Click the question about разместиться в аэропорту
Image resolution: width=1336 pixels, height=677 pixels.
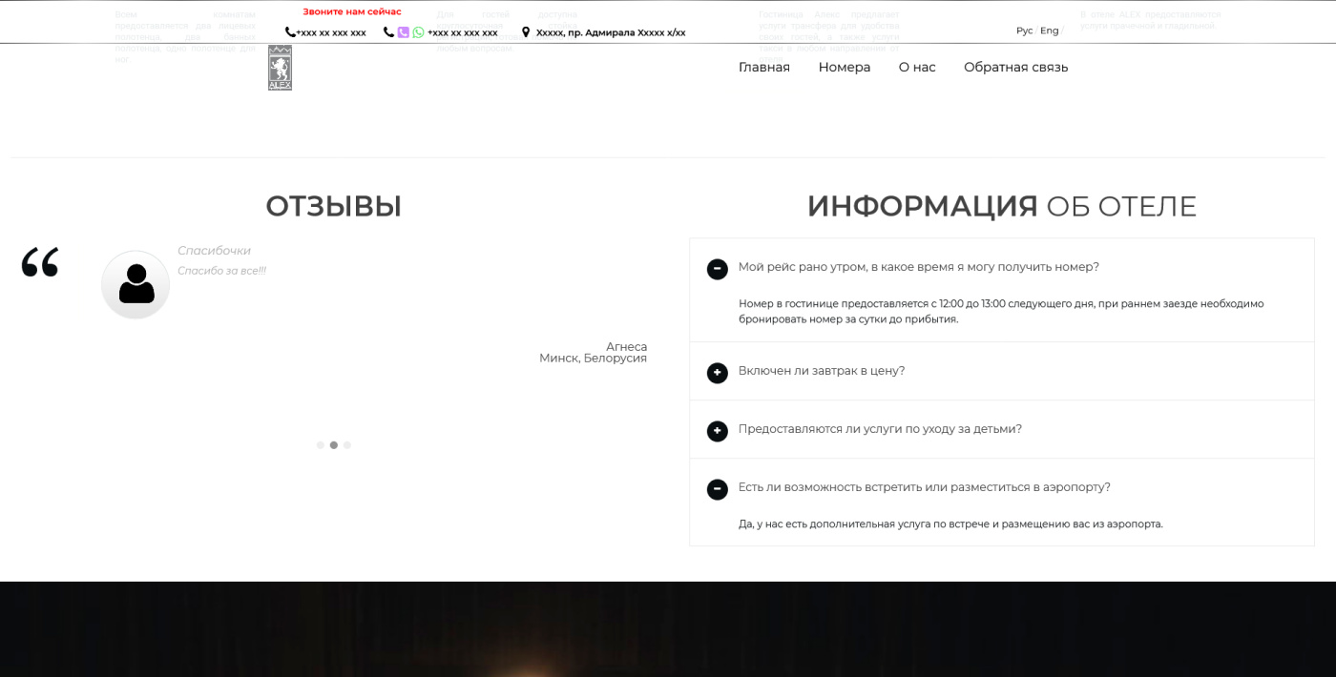[925, 487]
